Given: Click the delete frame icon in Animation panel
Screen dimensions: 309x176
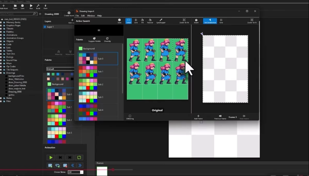Looking at the screenshot, I should pos(65,165).
